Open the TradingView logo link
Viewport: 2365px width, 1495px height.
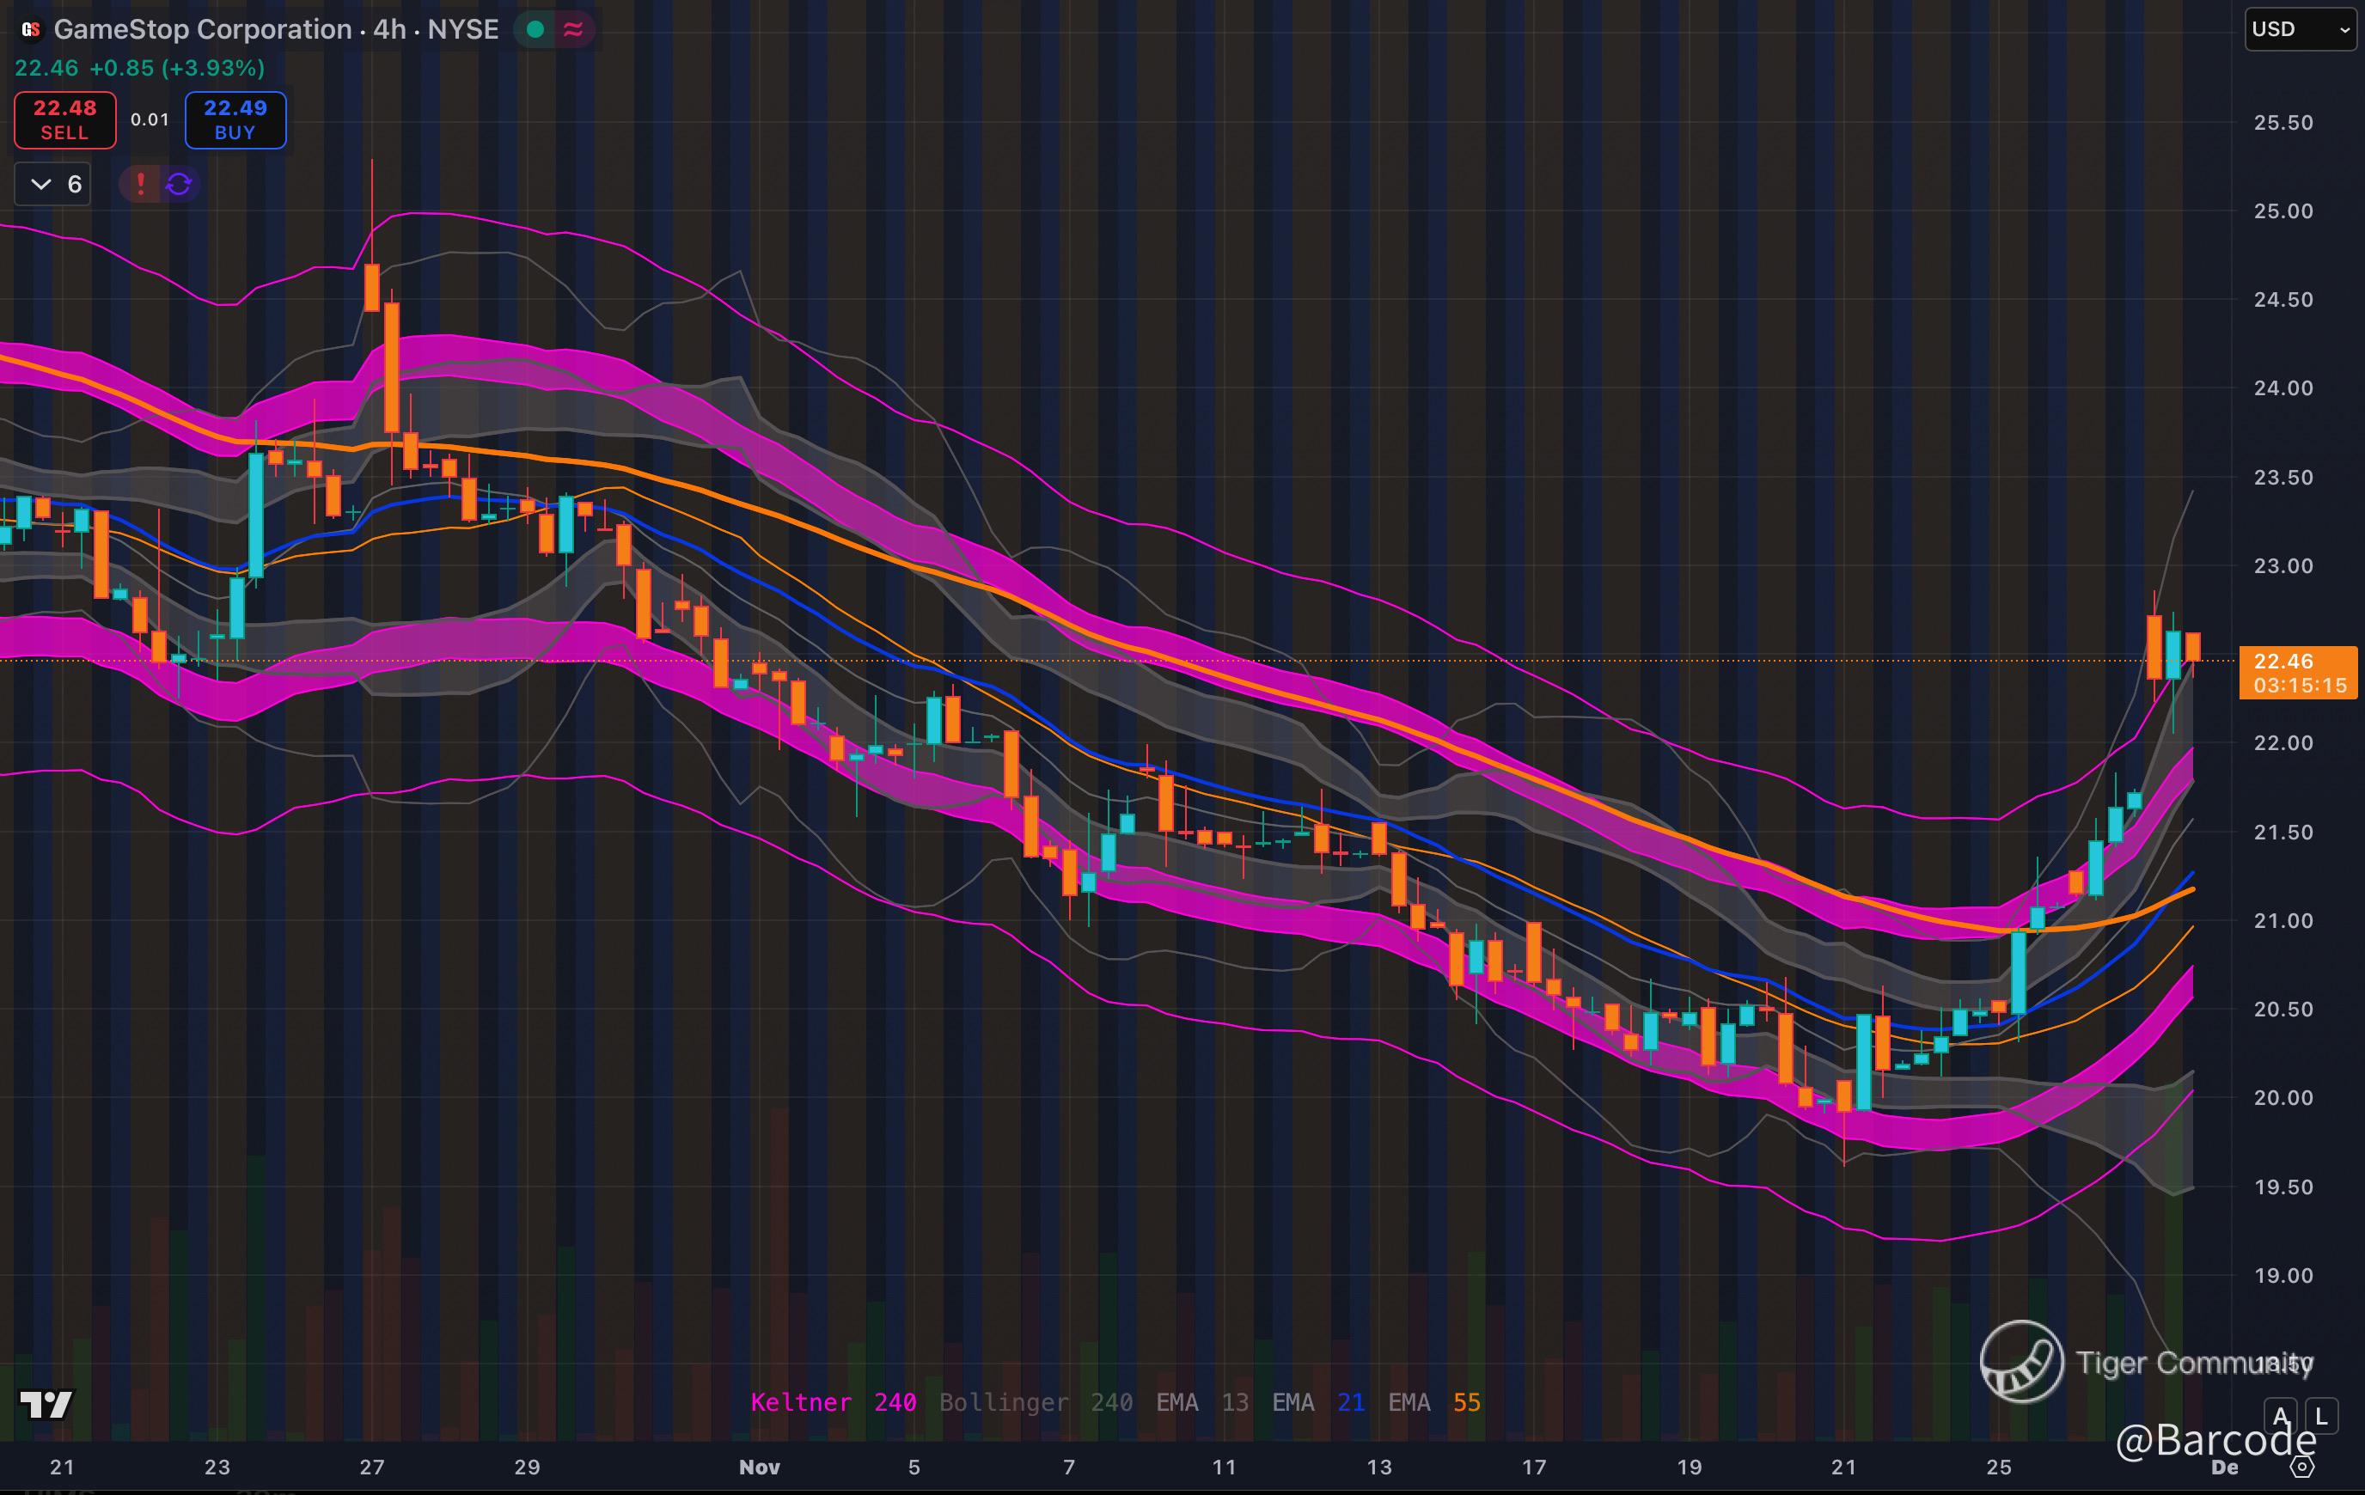pos(46,1405)
